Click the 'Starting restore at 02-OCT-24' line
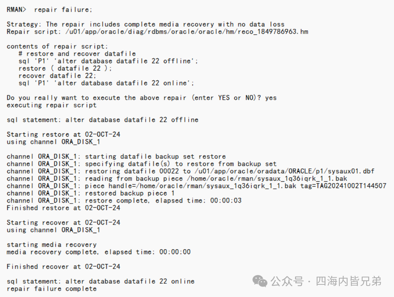 tap(63, 134)
